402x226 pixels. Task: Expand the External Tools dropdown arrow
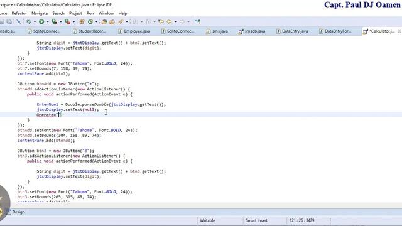point(74,22)
